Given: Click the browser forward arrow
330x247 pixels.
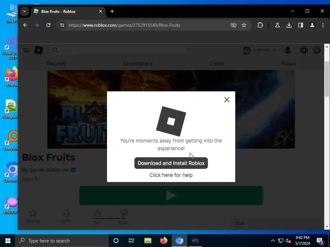Looking at the screenshot, I should (x=37, y=25).
